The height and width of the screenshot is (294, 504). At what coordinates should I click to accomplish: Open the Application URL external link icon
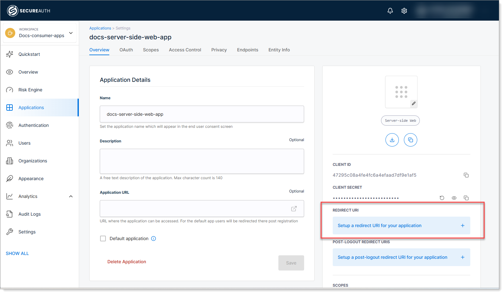point(294,208)
